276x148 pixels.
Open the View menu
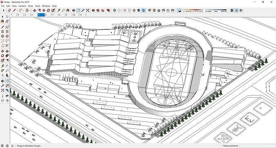14,6
